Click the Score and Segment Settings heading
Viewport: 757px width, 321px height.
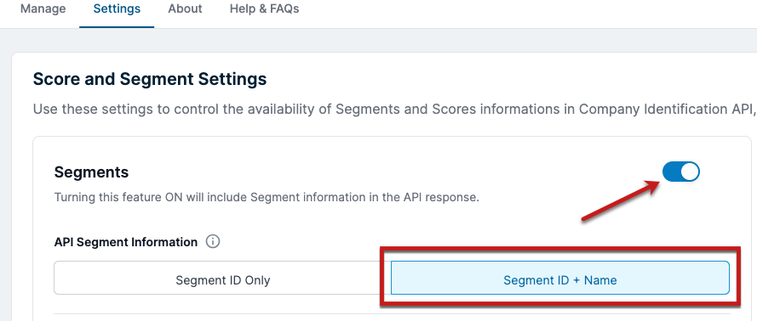coord(150,79)
